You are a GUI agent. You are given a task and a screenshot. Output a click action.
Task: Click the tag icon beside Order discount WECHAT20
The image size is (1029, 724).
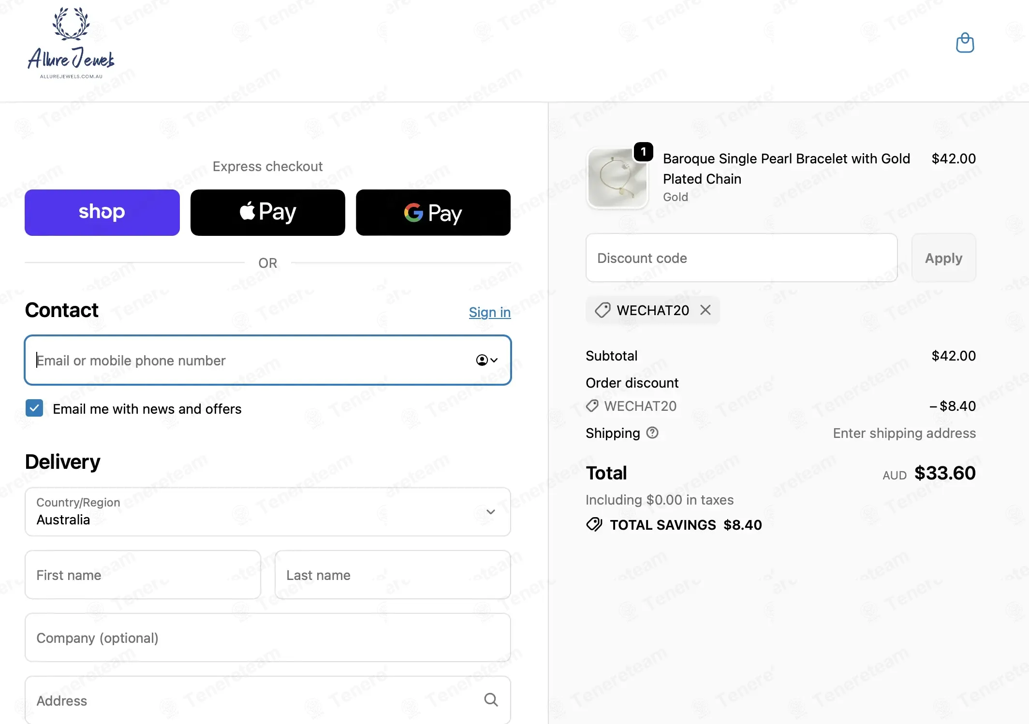[x=592, y=405]
